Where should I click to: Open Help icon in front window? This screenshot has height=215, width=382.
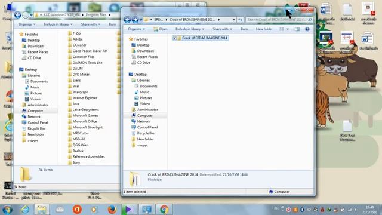[x=307, y=29]
